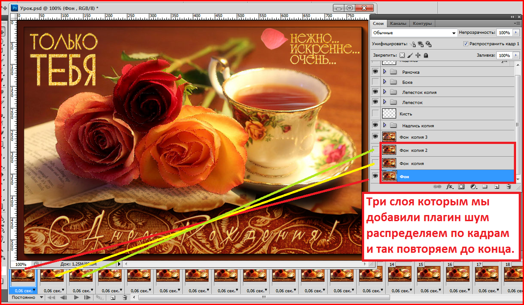Screen dimensions: 524x305
Task: Hide the Лепесток копия group
Action: coord(375,92)
